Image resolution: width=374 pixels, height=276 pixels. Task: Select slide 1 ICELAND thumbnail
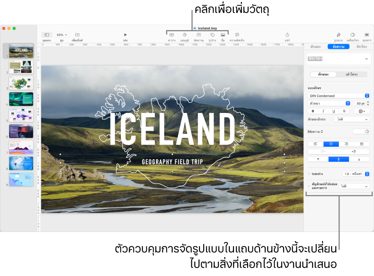click(x=21, y=50)
